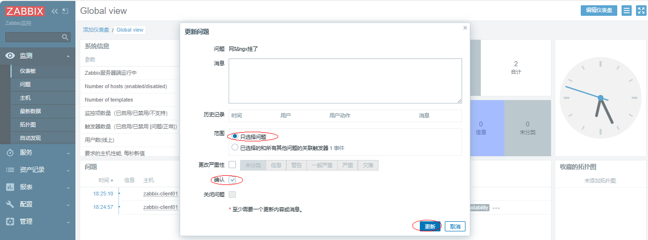Open 最新数据 in the sidebar
This screenshot has height=240, width=648.
30,111
